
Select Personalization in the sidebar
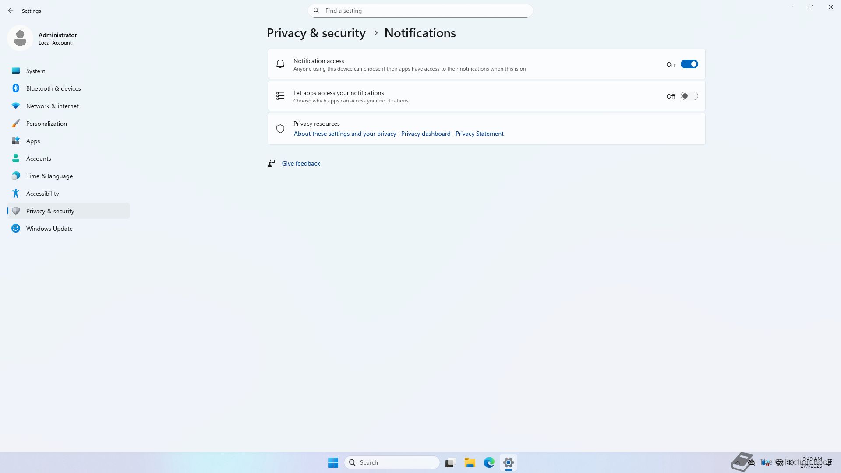[x=46, y=124]
